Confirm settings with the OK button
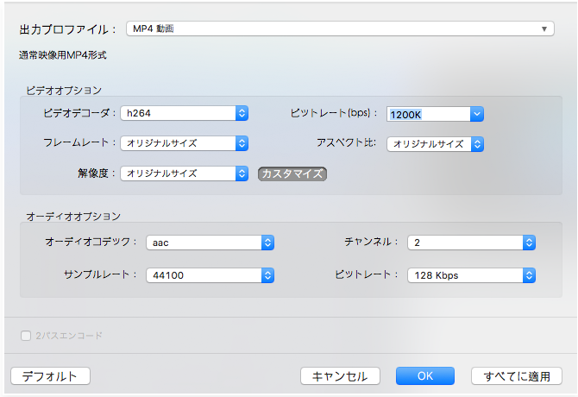 (x=424, y=376)
